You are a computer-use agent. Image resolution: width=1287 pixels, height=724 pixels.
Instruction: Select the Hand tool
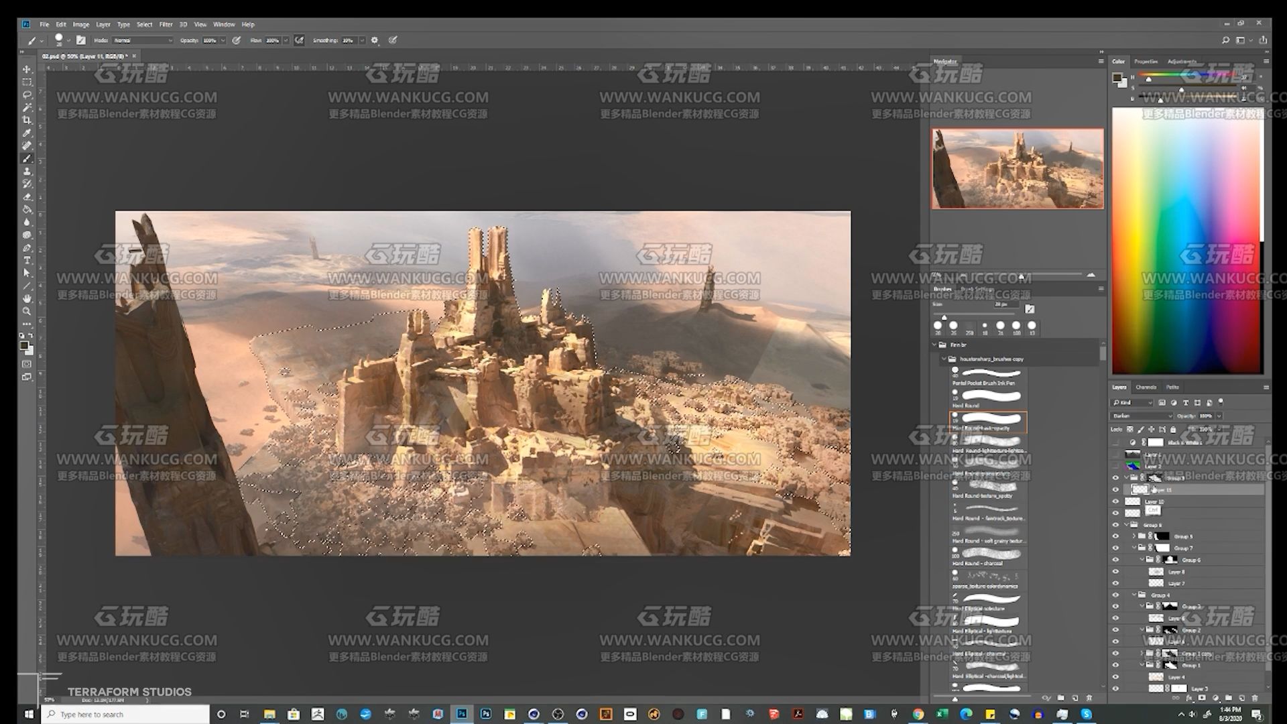tap(27, 298)
